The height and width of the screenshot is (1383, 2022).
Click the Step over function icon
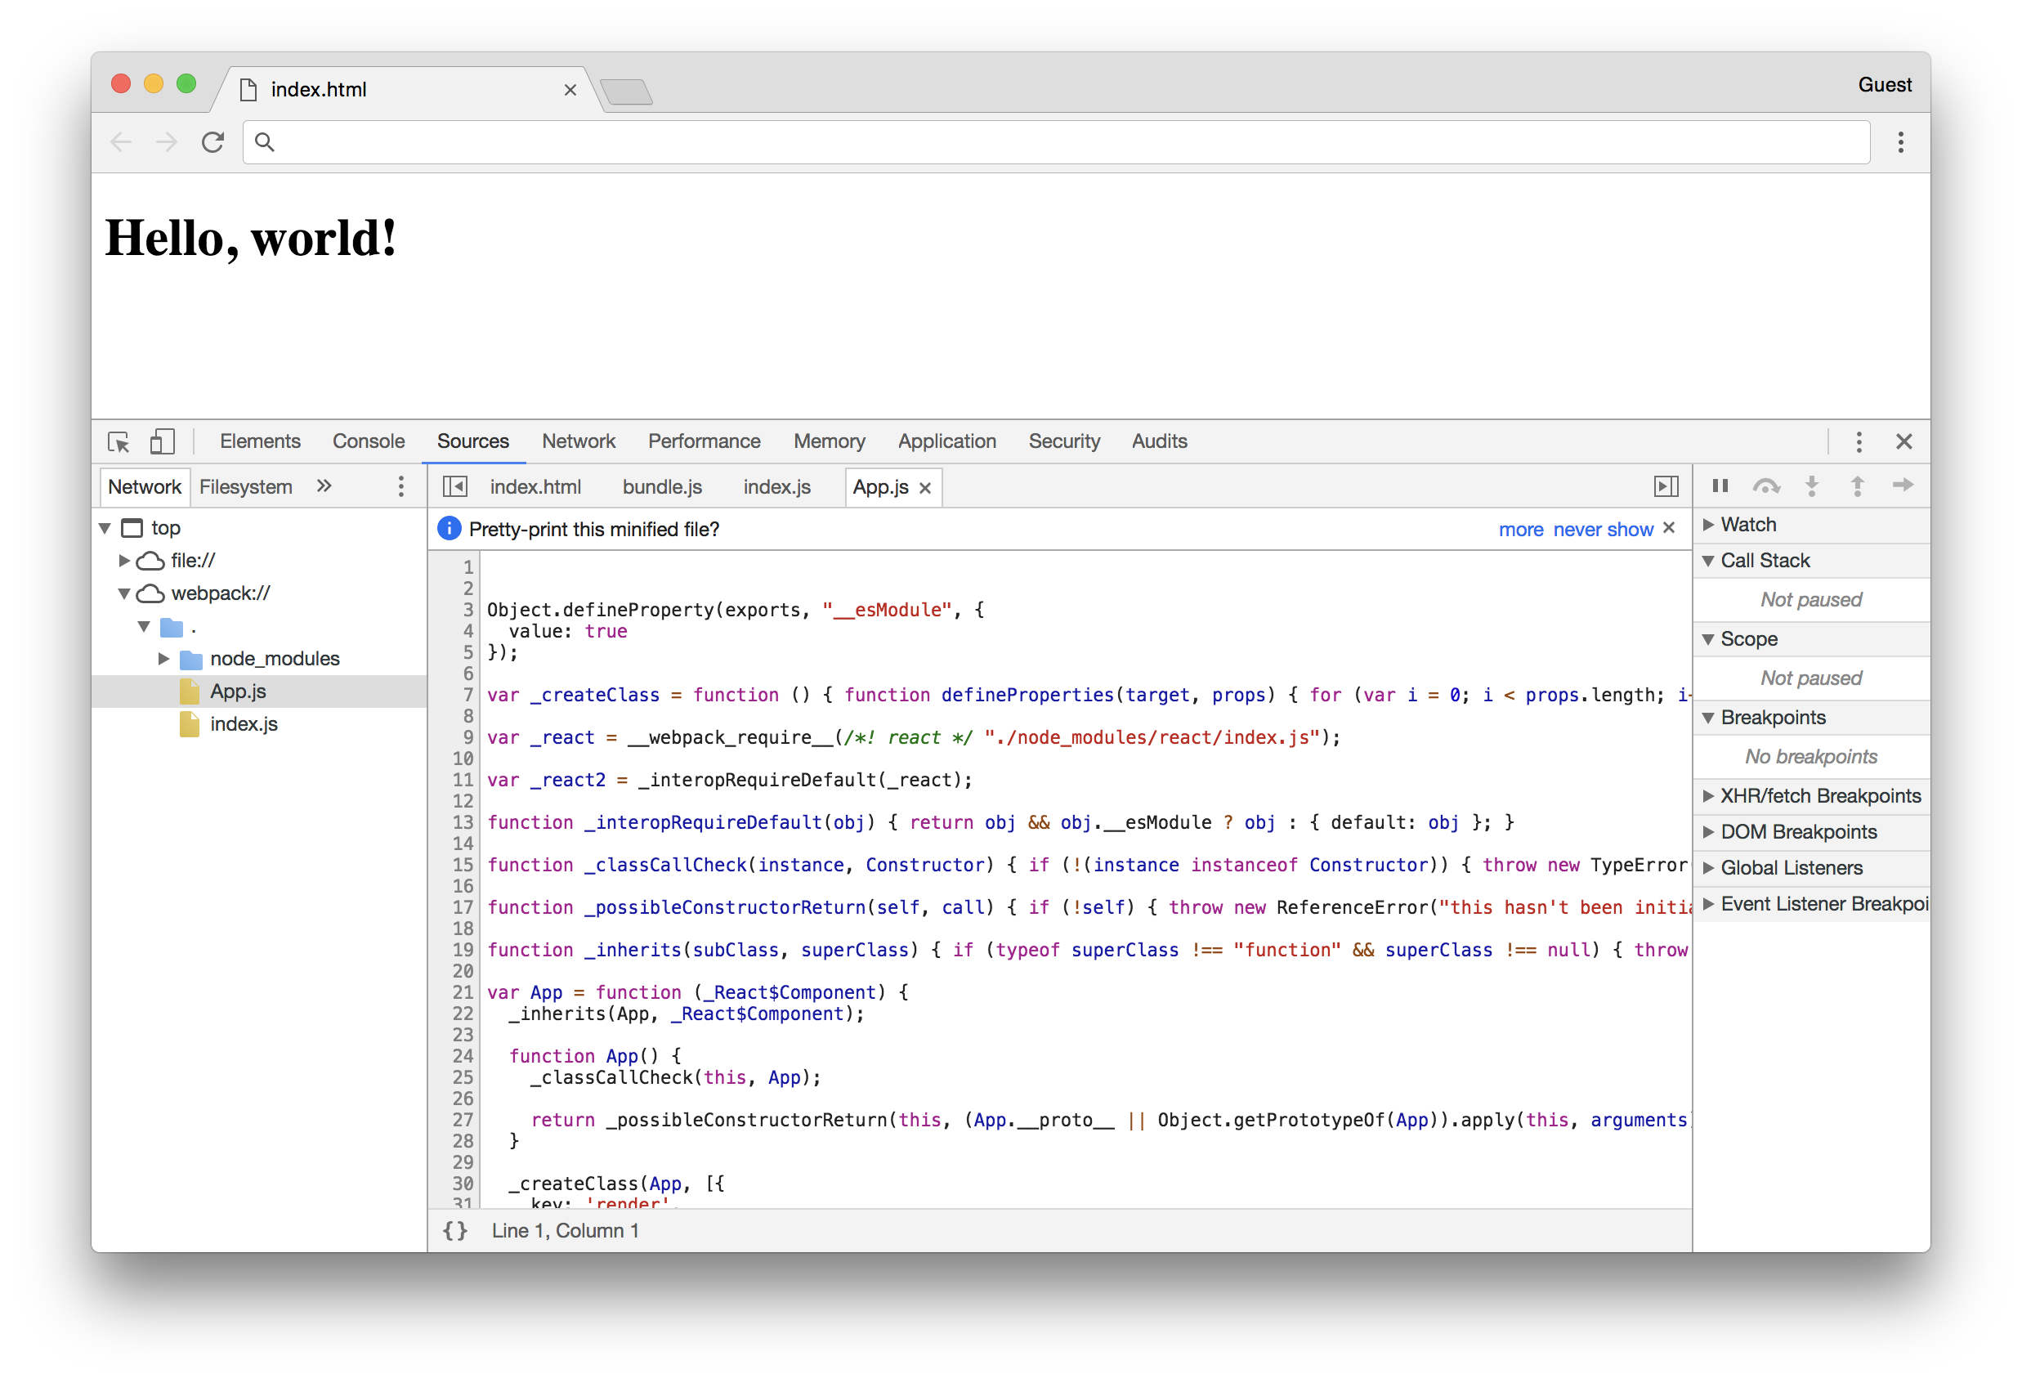click(1766, 486)
